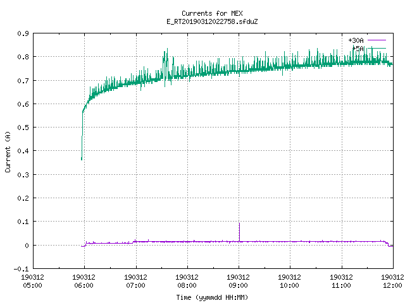
Task: Click the purple +30A legend line sample
Action: pos(377,40)
